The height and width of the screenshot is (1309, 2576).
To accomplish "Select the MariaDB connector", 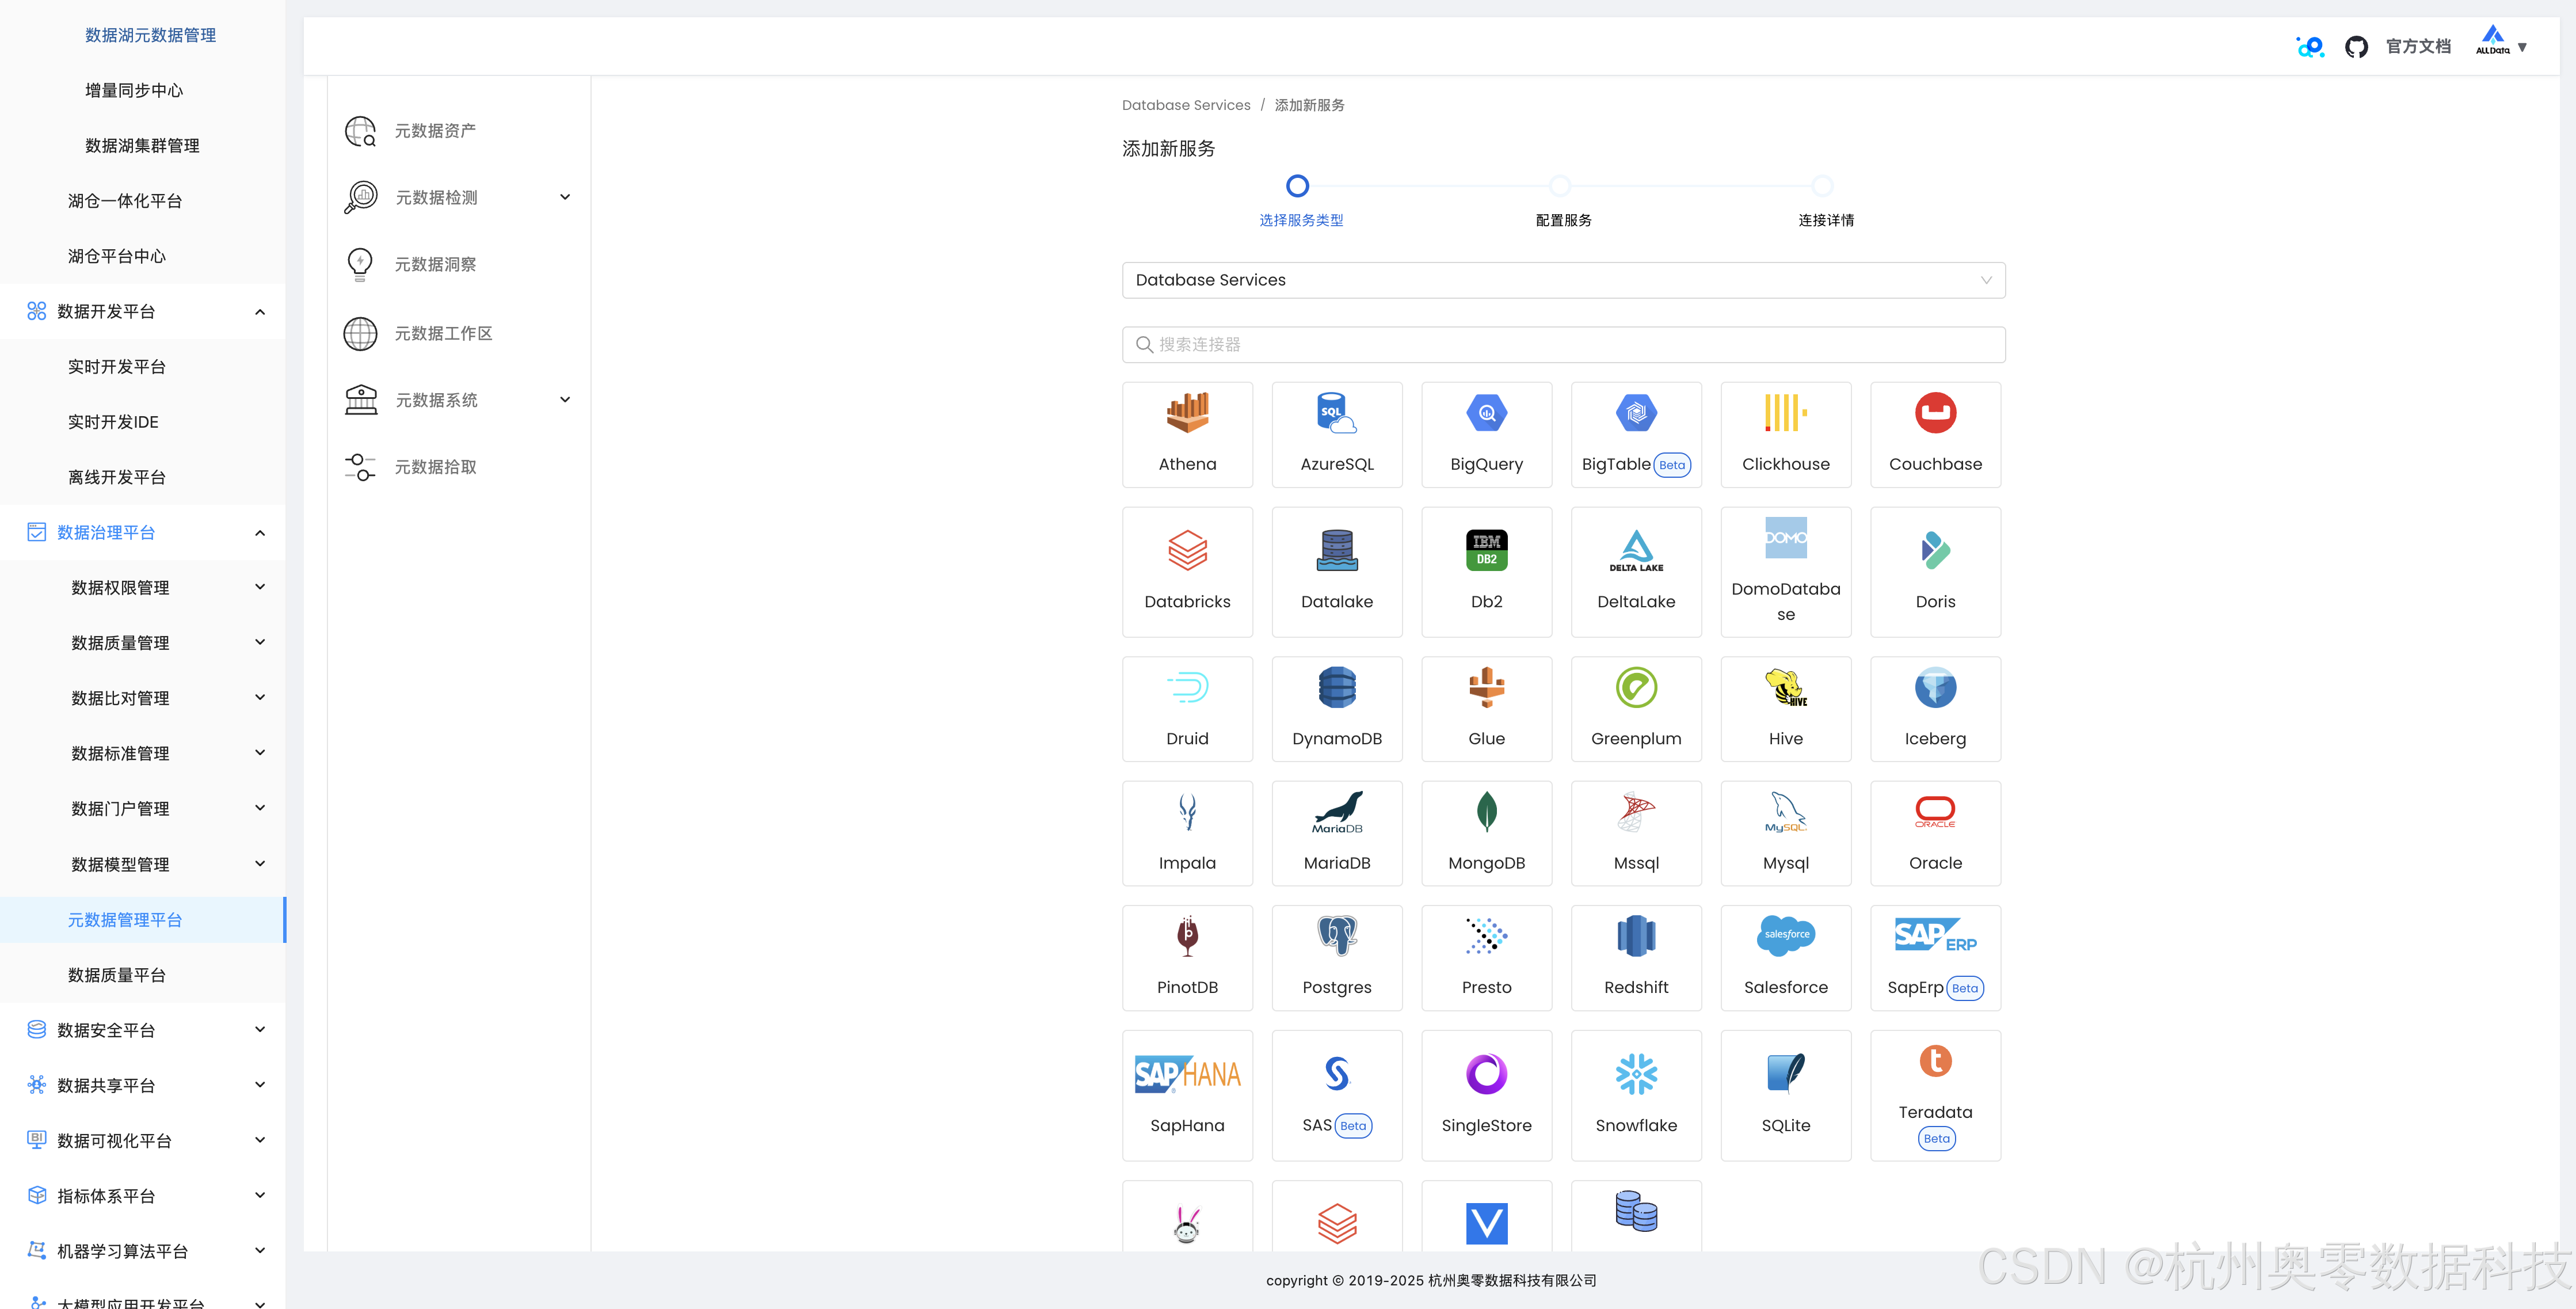I will pos(1337,834).
